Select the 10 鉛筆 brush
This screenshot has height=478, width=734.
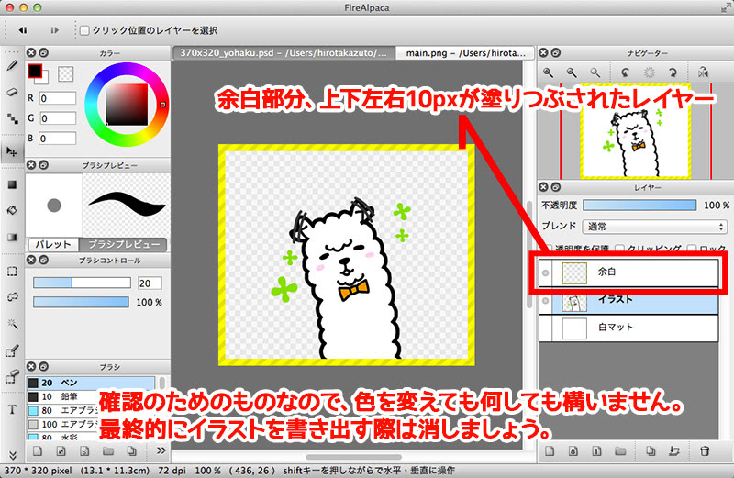pos(91,396)
